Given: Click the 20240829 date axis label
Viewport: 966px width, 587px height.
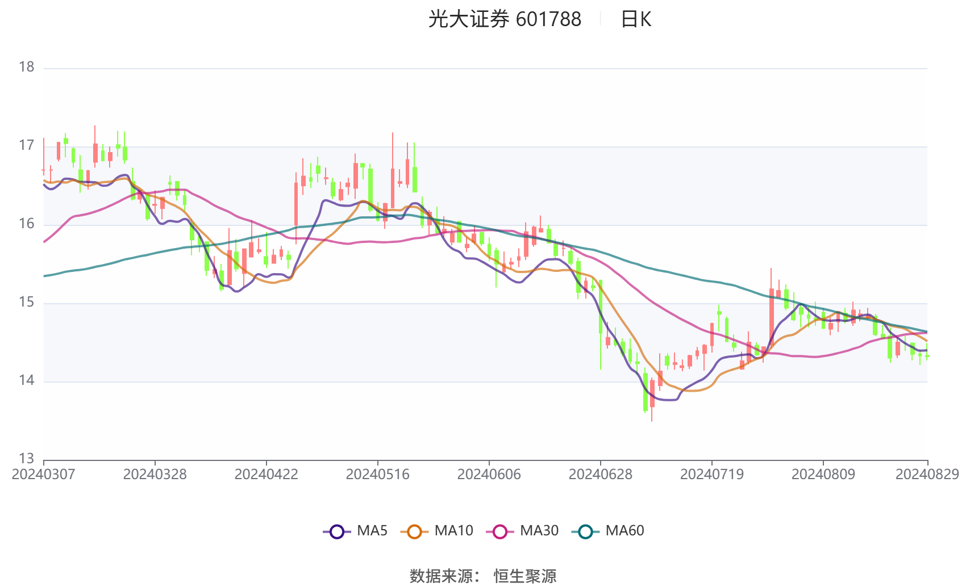Looking at the screenshot, I should [927, 474].
